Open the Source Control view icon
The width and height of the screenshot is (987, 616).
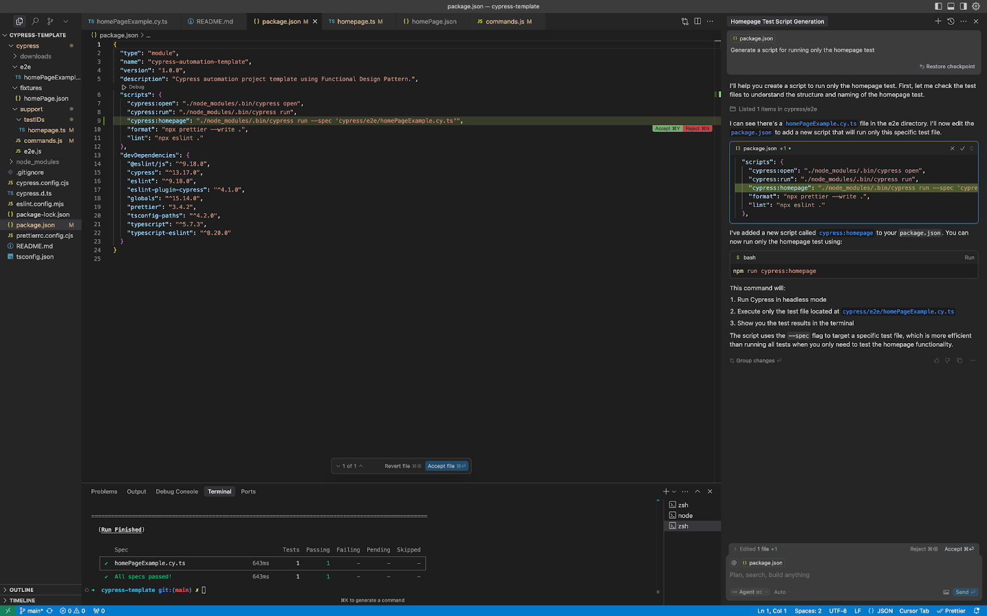[x=51, y=21]
